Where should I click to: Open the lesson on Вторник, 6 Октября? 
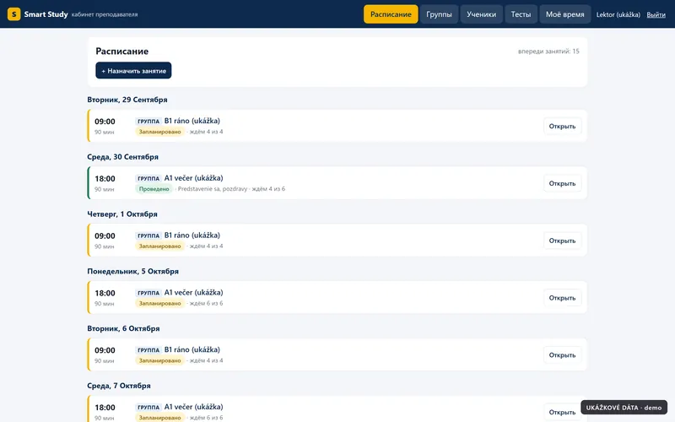[x=562, y=355]
